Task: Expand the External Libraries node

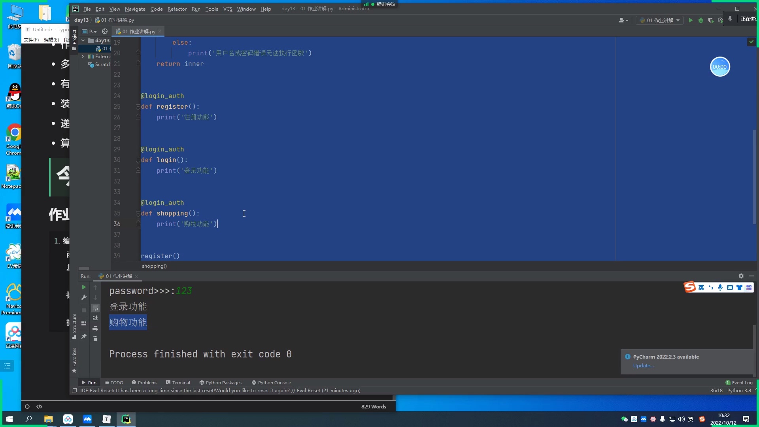Action: (x=83, y=56)
